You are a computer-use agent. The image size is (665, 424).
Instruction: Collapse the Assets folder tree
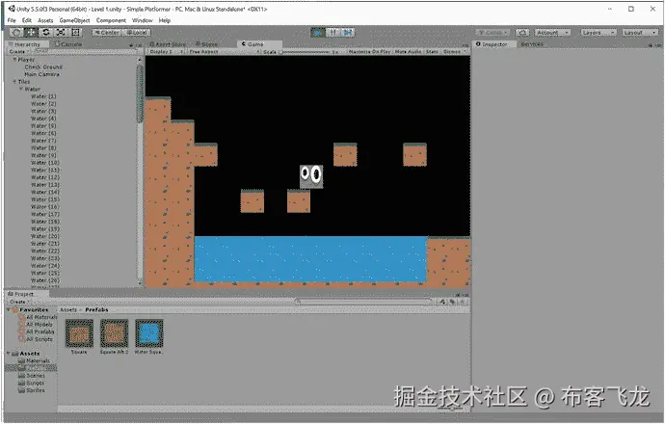click(9, 354)
